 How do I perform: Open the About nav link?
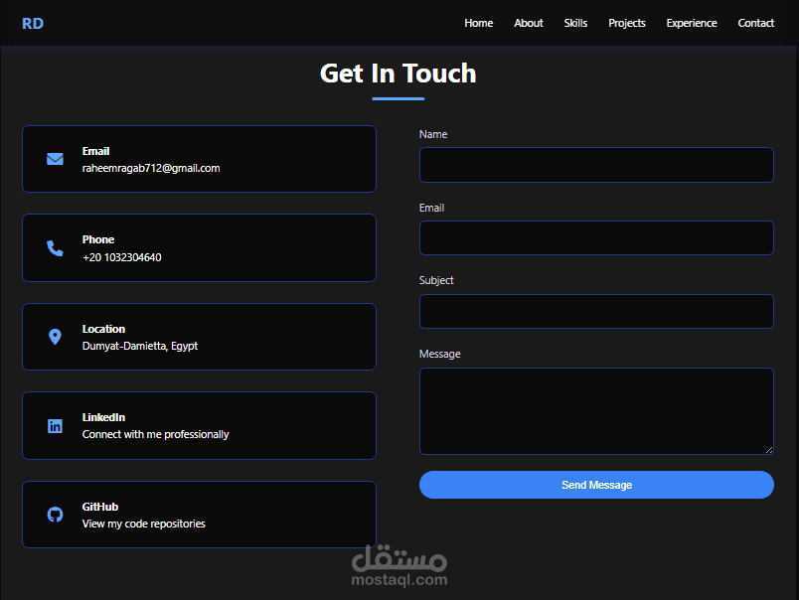529,23
